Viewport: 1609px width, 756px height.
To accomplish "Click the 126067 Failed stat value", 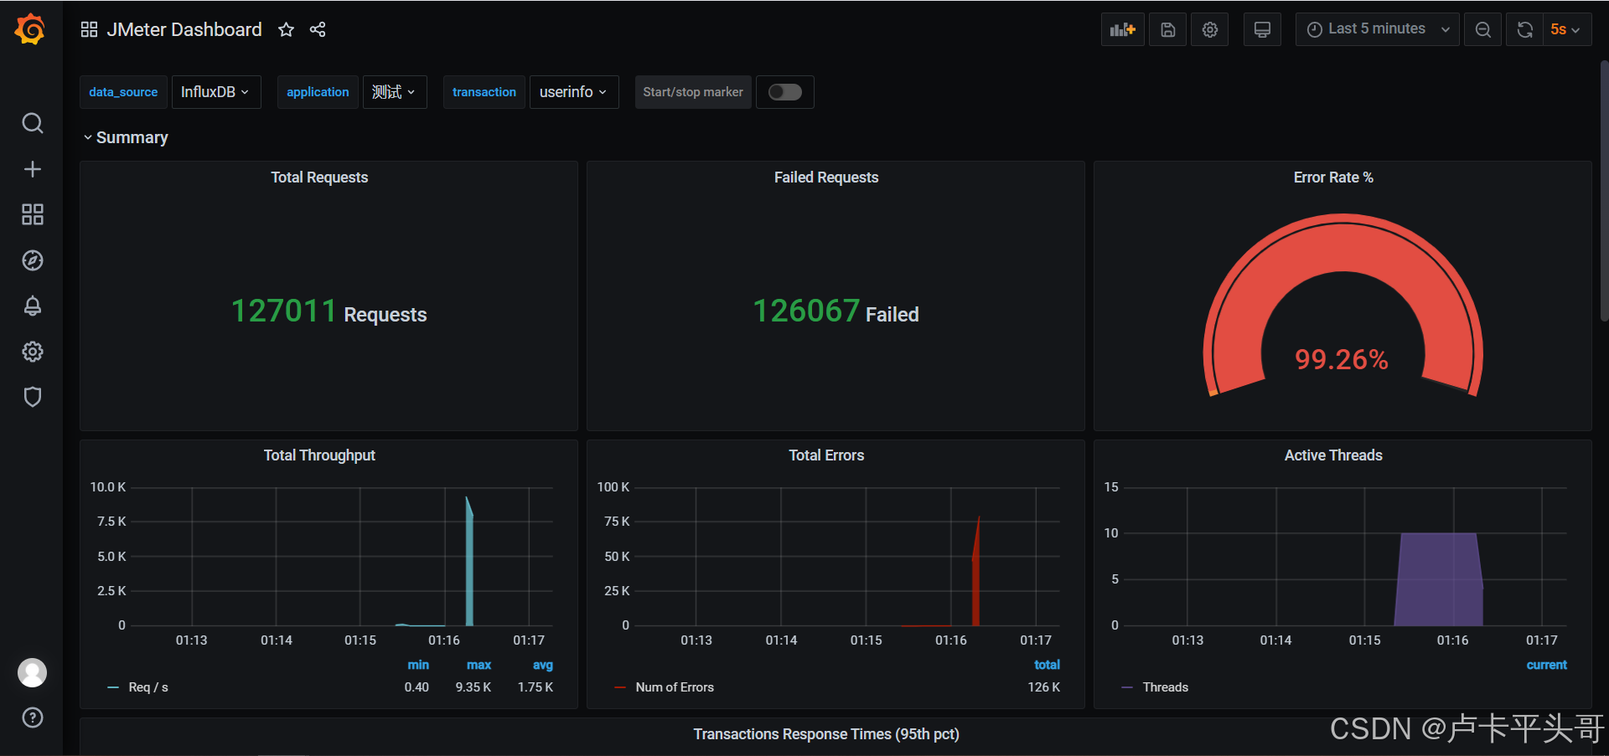I will pos(836,311).
